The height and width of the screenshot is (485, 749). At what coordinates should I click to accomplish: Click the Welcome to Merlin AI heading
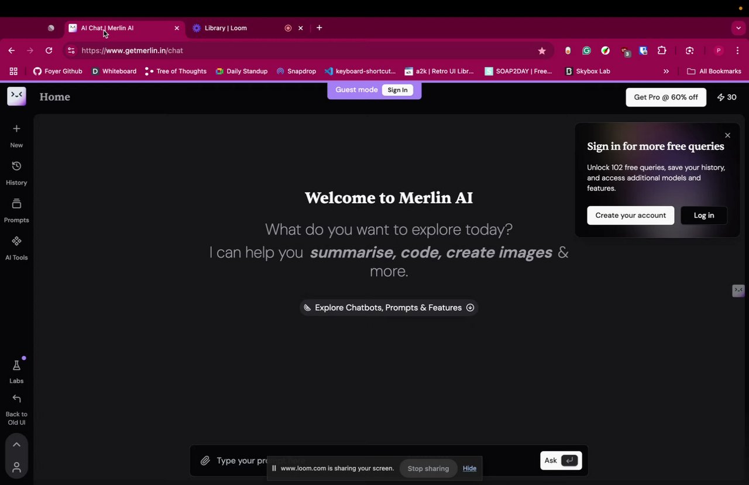coord(389,198)
